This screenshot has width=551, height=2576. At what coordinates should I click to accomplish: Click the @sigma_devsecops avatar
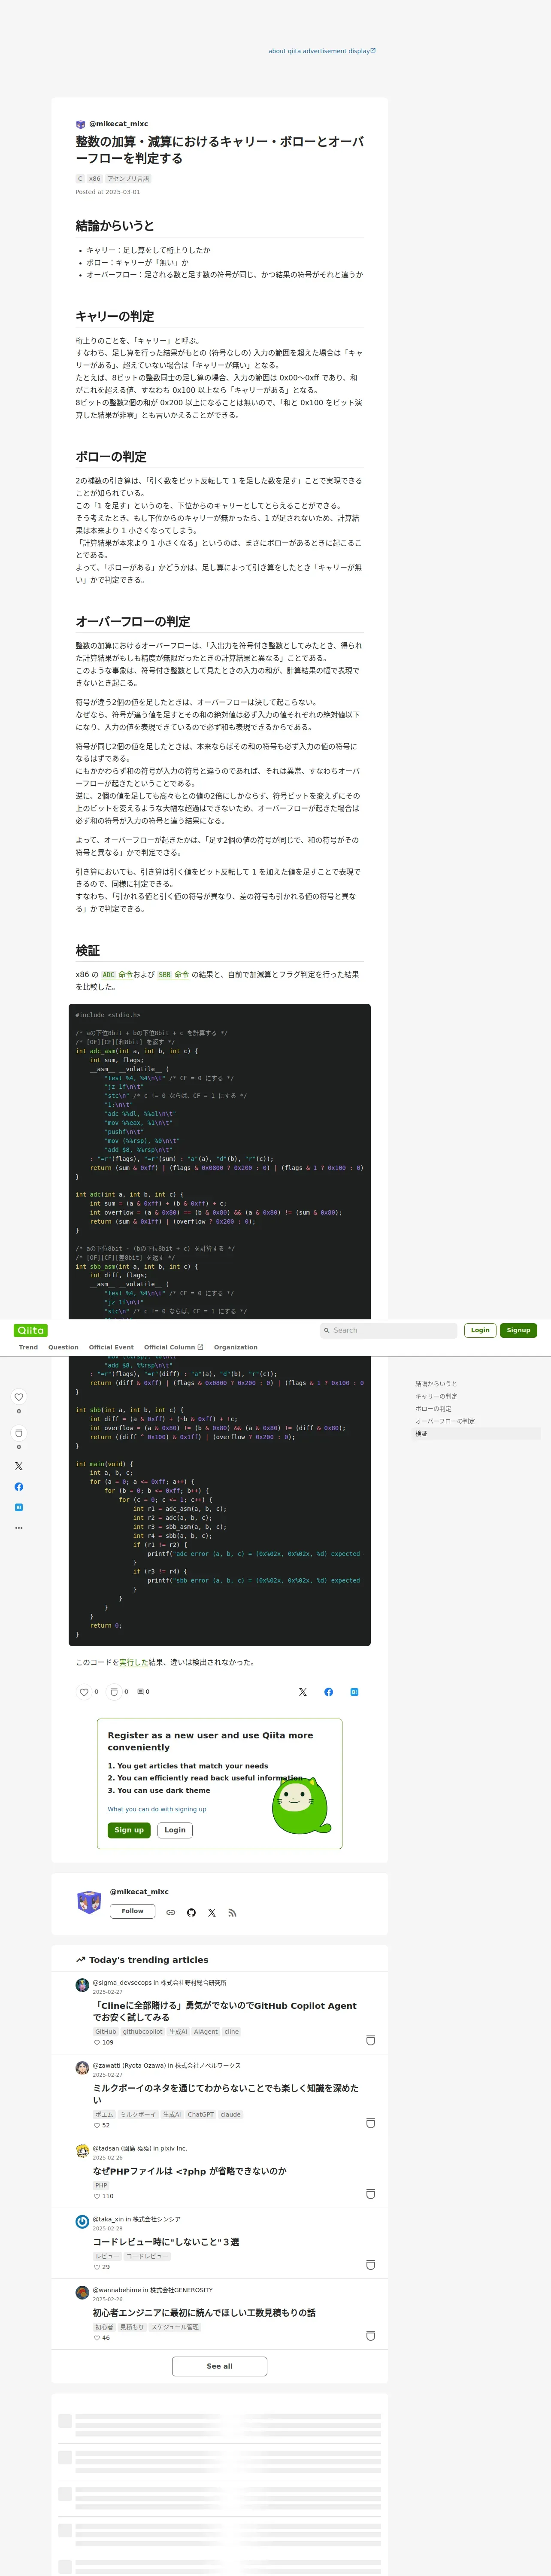click(82, 1985)
